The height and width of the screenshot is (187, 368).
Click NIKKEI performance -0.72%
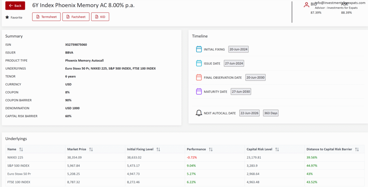(192, 157)
